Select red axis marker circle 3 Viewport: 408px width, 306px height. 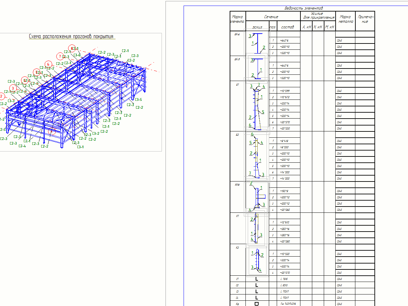(13, 88)
